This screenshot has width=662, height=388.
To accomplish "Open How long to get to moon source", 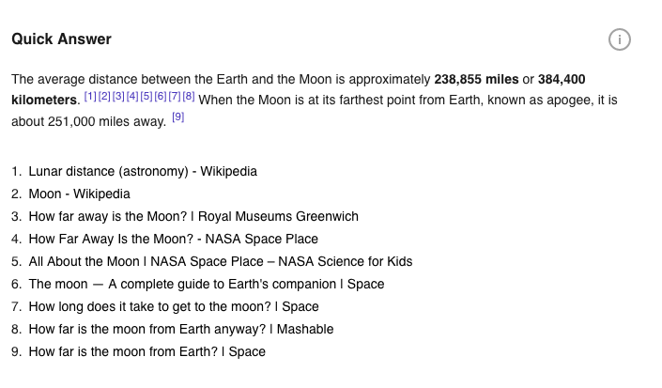I will pos(174,307).
